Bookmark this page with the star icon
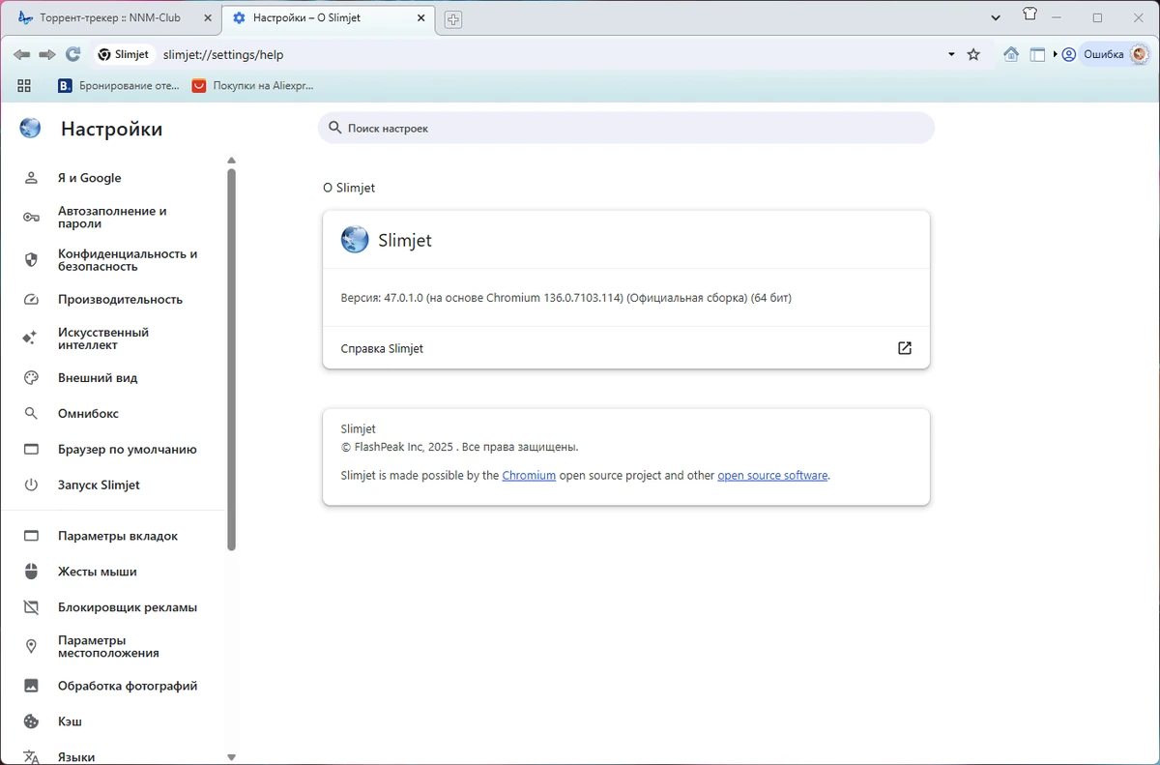 (x=973, y=54)
